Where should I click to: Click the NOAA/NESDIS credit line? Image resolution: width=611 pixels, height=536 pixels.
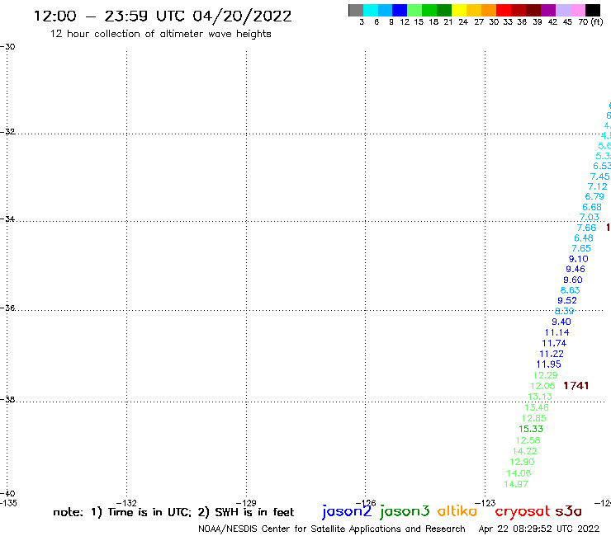(332, 529)
